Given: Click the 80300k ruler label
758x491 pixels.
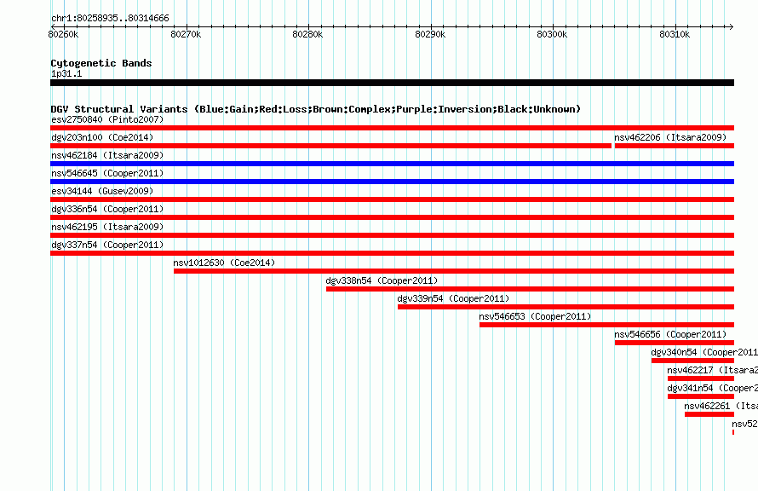Looking at the screenshot, I should click(x=552, y=34).
